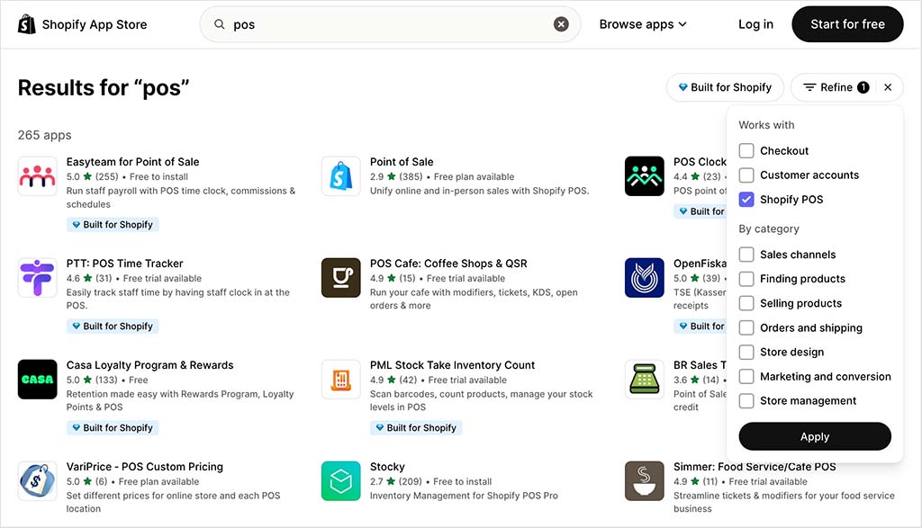Expand the Browse apps dropdown
This screenshot has height=528, width=922.
(x=643, y=24)
